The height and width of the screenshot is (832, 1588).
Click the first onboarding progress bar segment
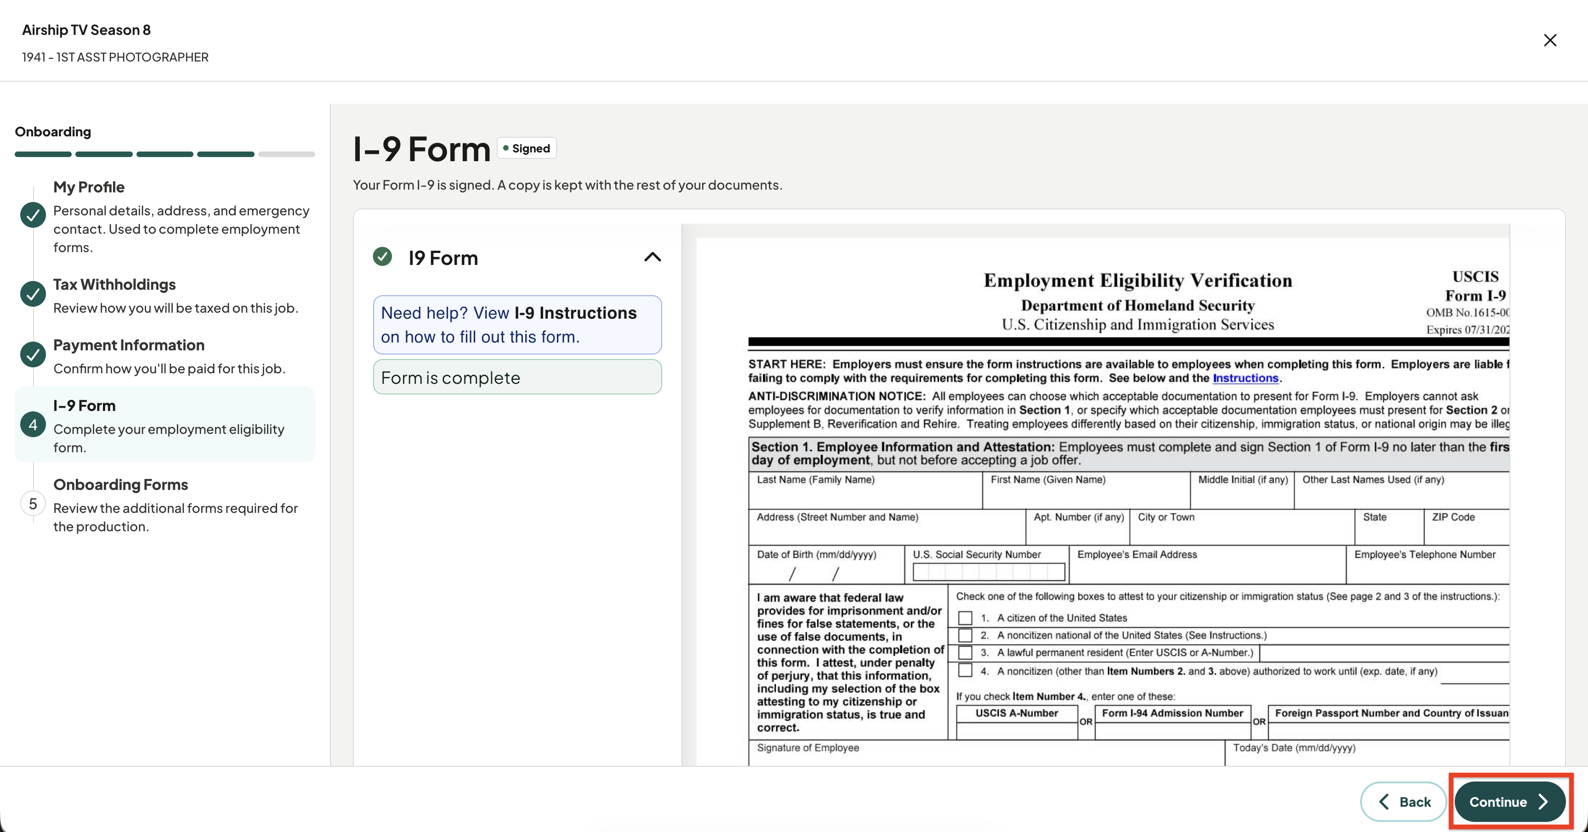(43, 154)
